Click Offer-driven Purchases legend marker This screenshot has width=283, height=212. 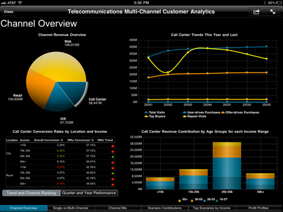click(x=223, y=112)
